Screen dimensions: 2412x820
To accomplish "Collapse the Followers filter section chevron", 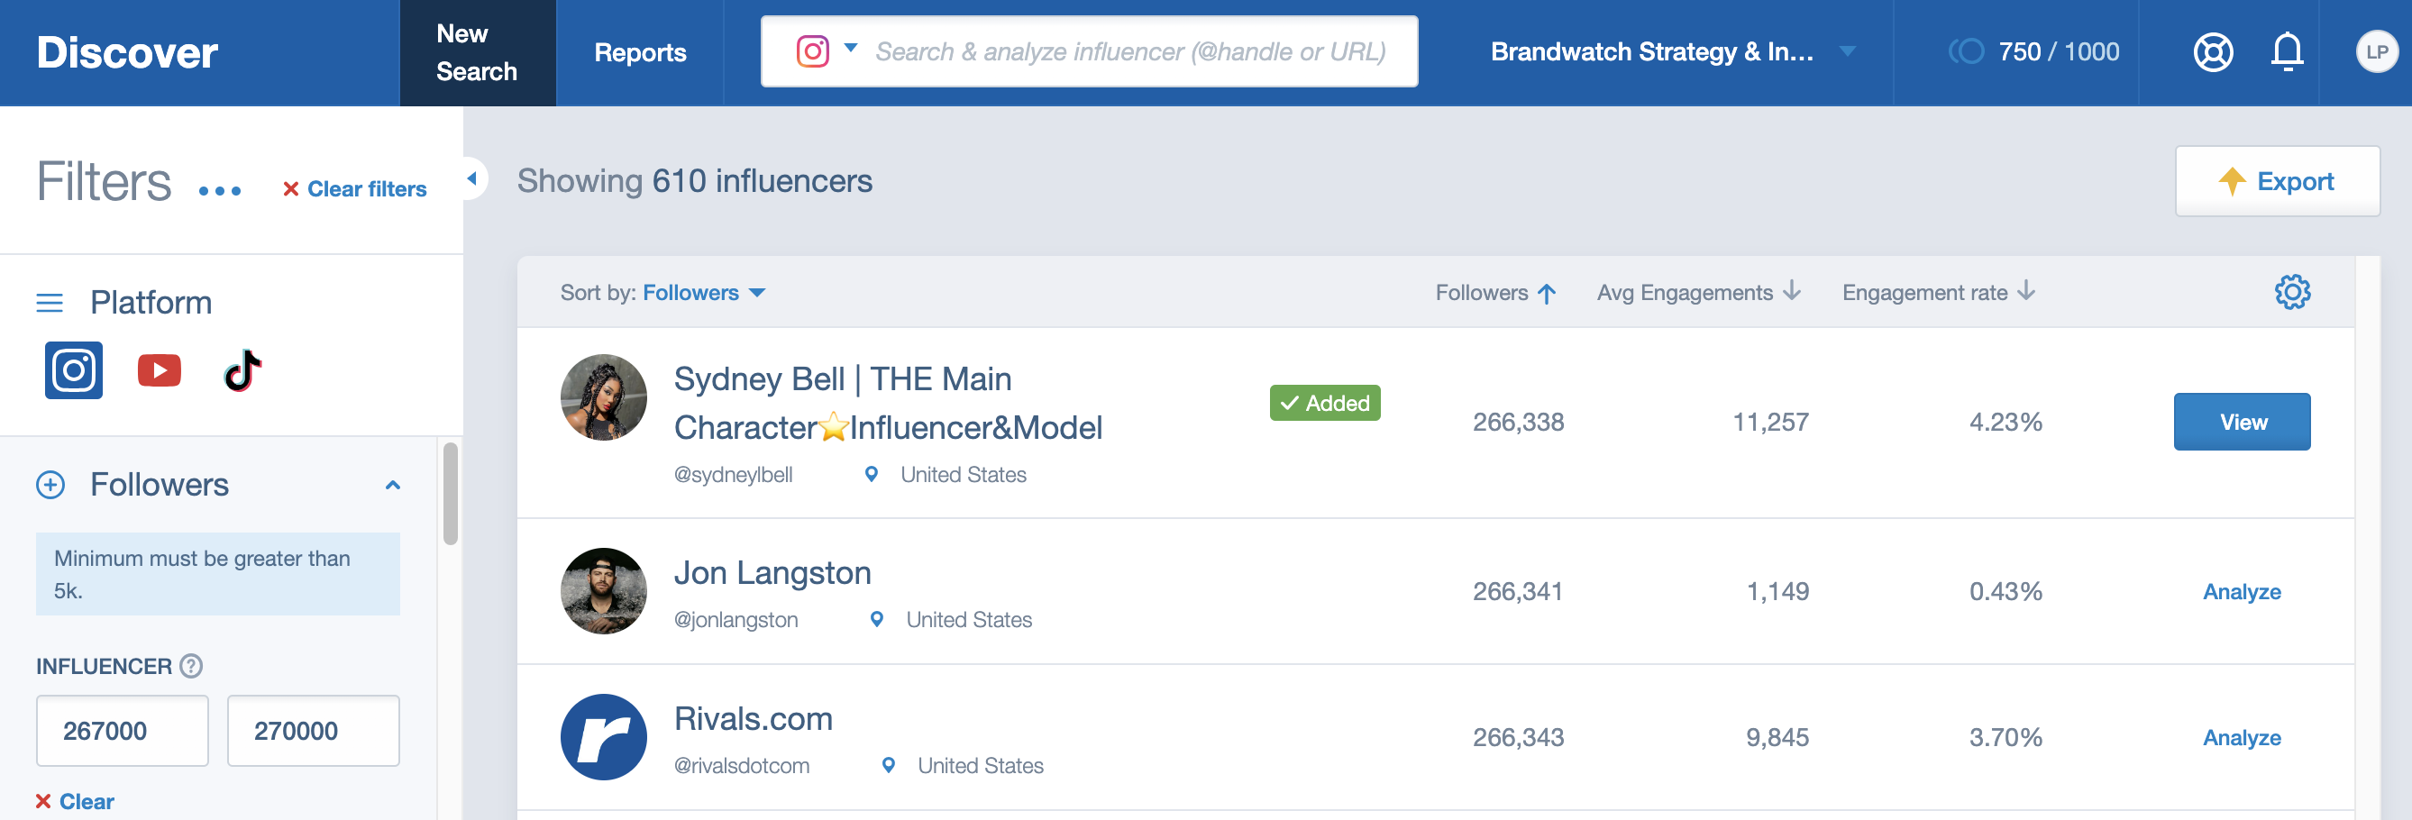I will (x=393, y=485).
